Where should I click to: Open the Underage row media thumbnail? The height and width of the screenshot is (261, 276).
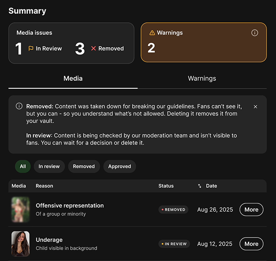(x=20, y=244)
